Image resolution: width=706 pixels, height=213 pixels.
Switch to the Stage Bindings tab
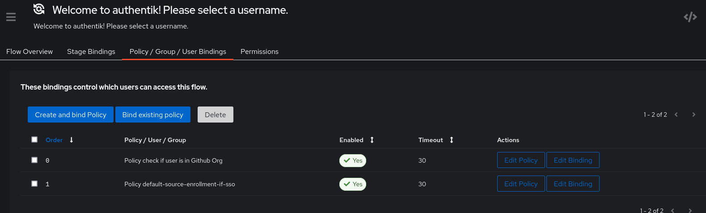(91, 52)
